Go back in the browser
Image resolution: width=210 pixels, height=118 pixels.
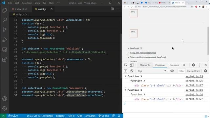[125, 7]
